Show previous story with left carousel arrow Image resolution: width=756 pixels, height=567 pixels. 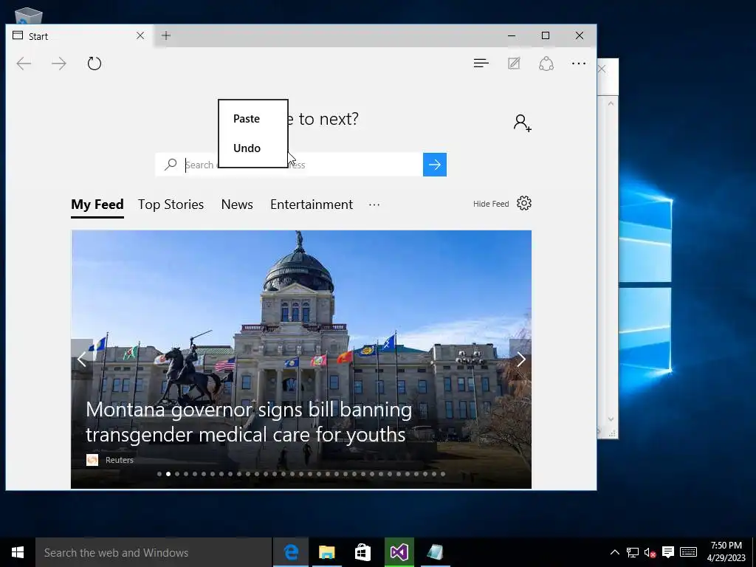(82, 360)
